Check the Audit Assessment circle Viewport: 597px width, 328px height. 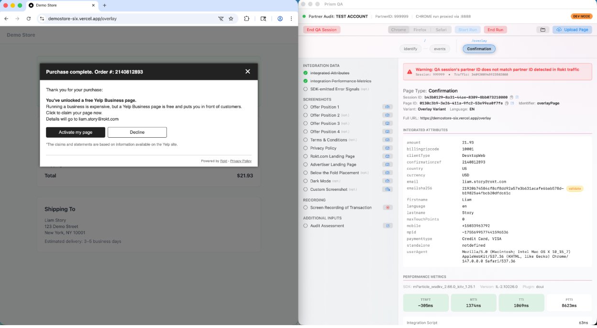coord(306,226)
